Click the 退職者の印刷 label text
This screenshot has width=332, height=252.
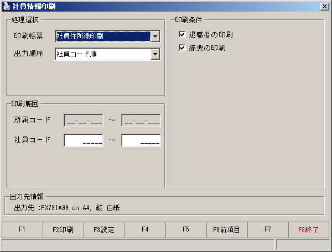click(x=211, y=34)
